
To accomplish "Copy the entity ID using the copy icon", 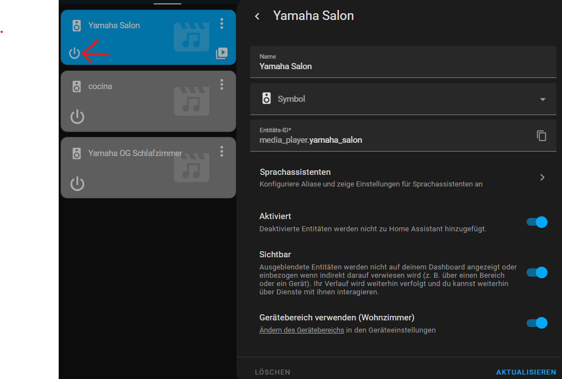I will (x=541, y=136).
